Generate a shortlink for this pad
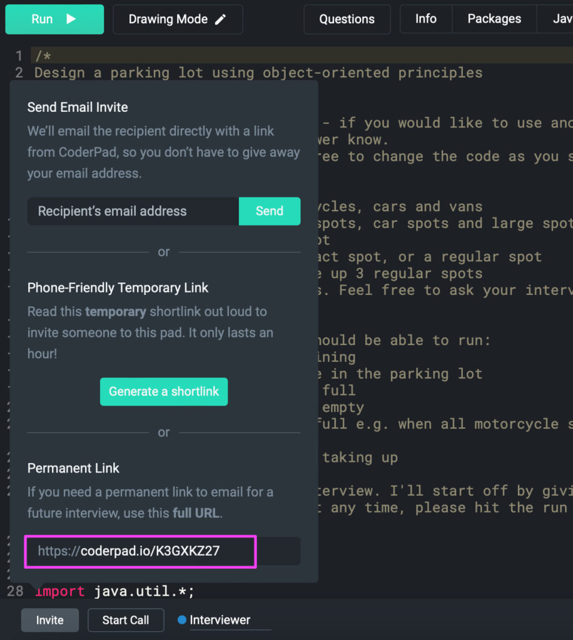This screenshot has height=640, width=573. [164, 391]
